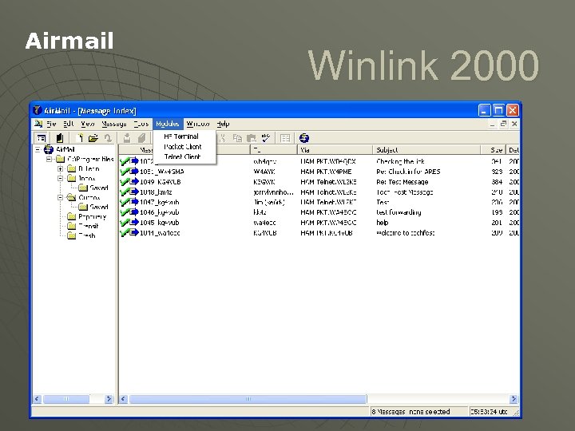Click the AirMail root globe icon in tree

coord(49,149)
